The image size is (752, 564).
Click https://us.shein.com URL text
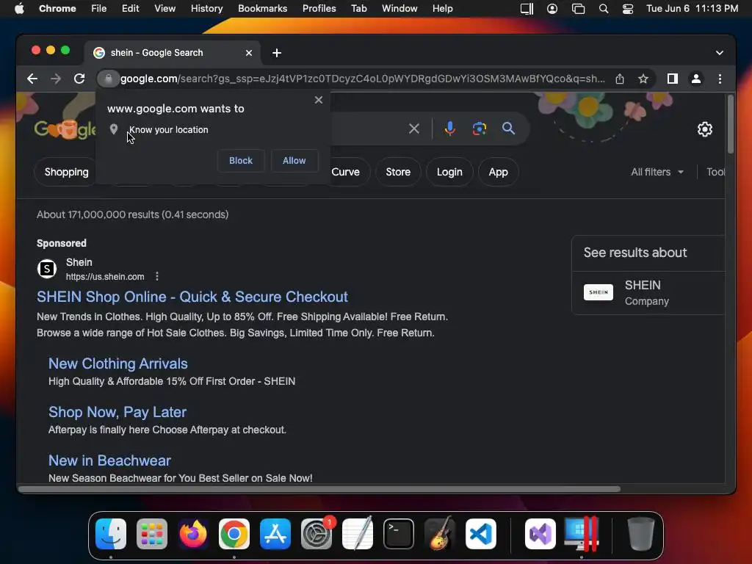tap(105, 277)
